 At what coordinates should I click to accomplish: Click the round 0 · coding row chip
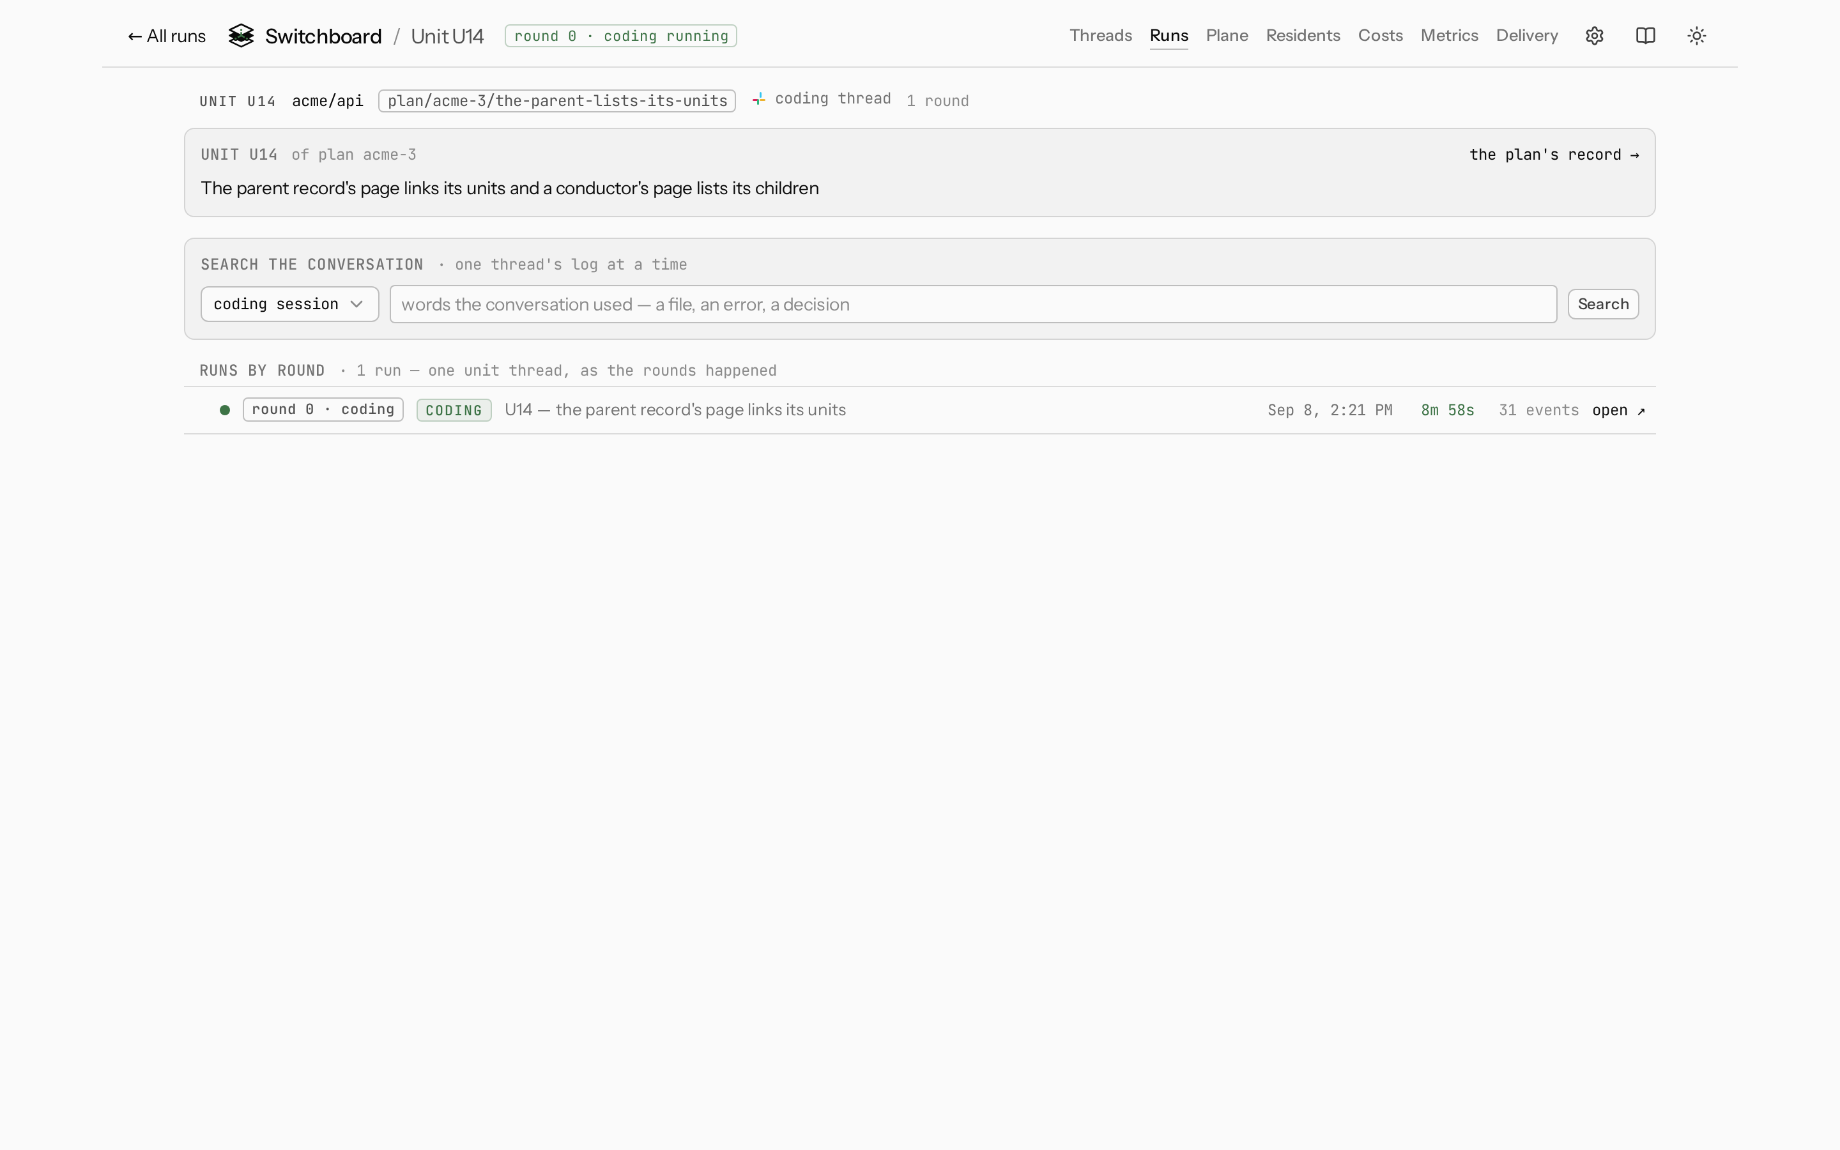coord(323,410)
